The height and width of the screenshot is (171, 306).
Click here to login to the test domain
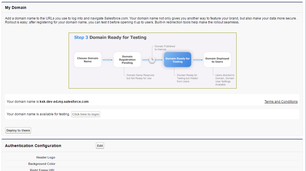click(85, 114)
